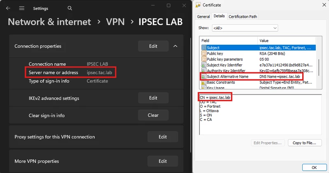Image resolution: width=329 pixels, height=173 pixels.
Task: Select the Basic Constraints row
Action: (258, 82)
